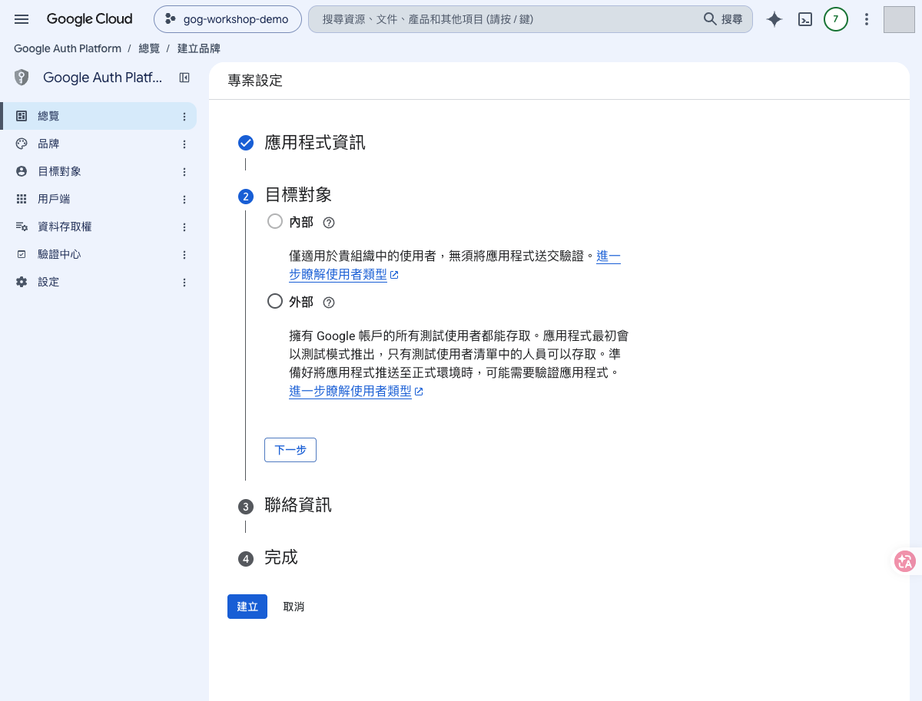Viewport: 922px width, 701px height.
Task: Show help for 外部 user type
Action: [x=329, y=303]
